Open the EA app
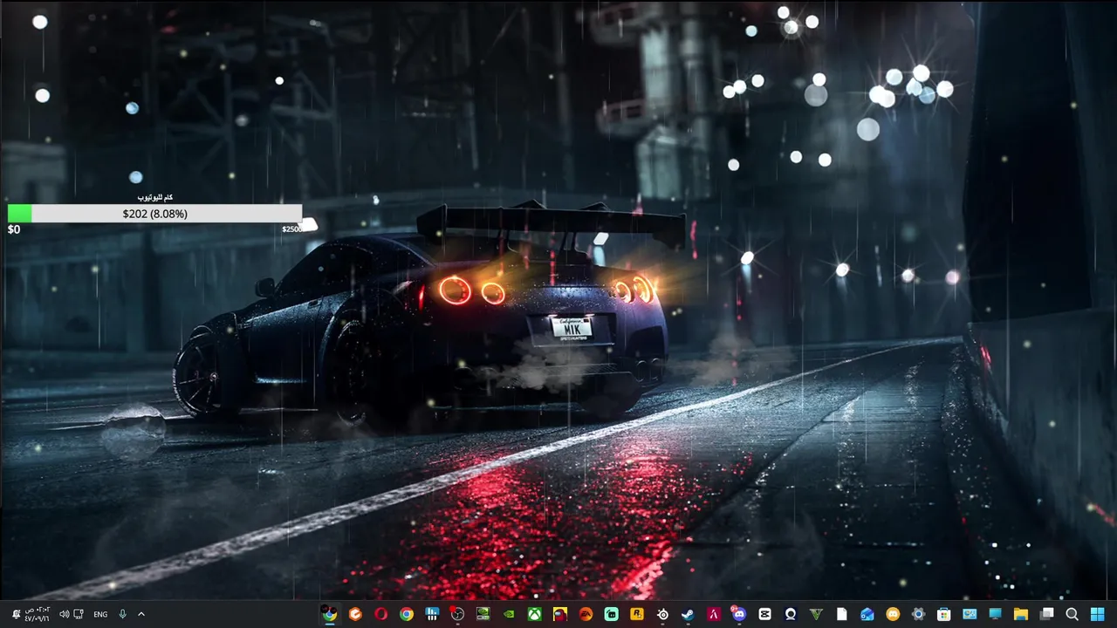 [x=586, y=614]
